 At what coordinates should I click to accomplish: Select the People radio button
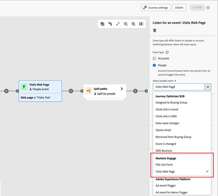[x=154, y=65]
